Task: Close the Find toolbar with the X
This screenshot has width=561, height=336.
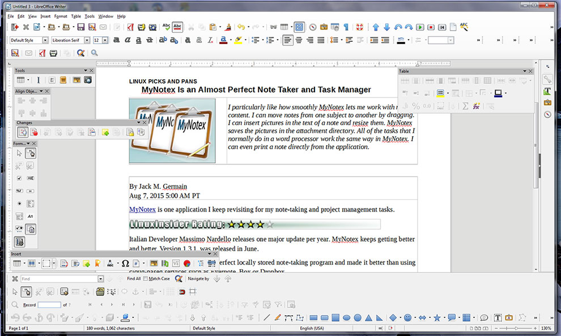Action: click(x=15, y=278)
